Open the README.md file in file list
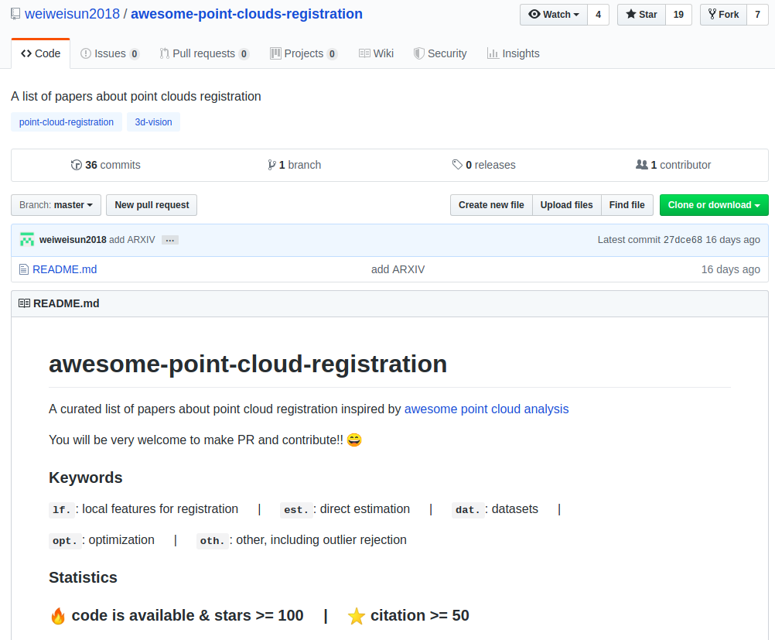775x640 pixels. click(65, 269)
